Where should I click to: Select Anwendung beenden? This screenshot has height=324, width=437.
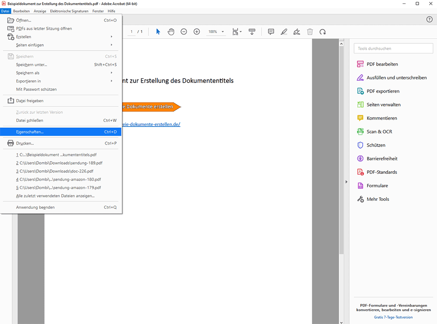(x=61, y=207)
